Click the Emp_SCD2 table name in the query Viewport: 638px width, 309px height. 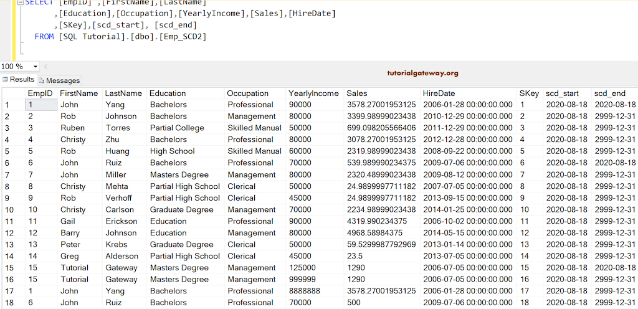[183, 37]
